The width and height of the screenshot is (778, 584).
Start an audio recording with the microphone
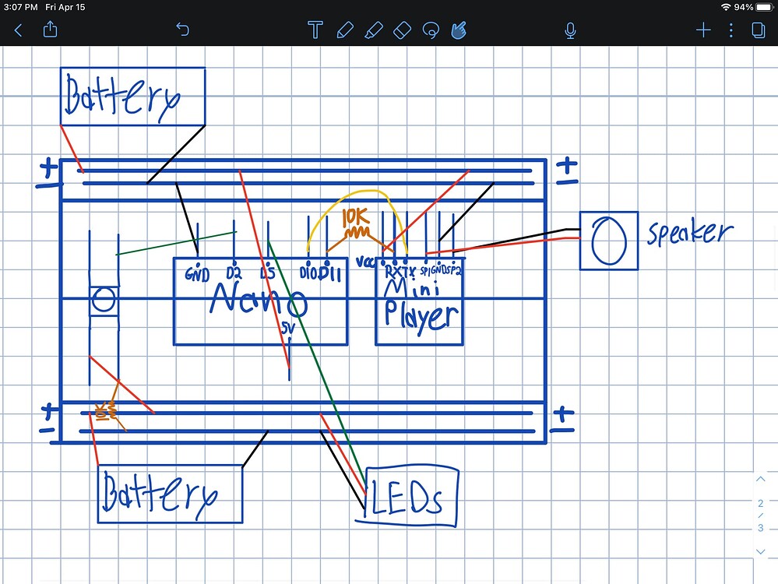click(569, 30)
